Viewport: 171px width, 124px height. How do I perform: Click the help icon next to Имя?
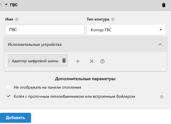17,19
